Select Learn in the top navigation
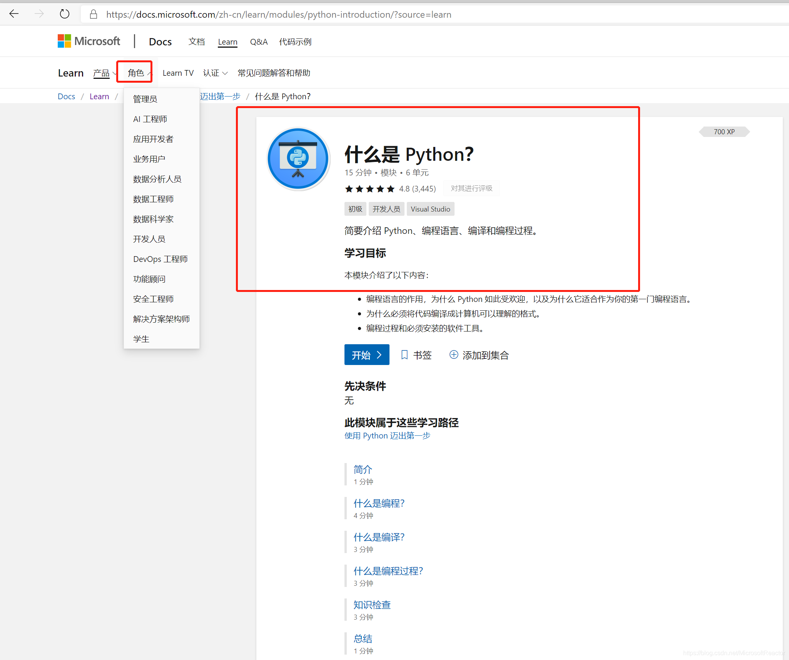Screen dimensions: 789x660 (x=227, y=42)
